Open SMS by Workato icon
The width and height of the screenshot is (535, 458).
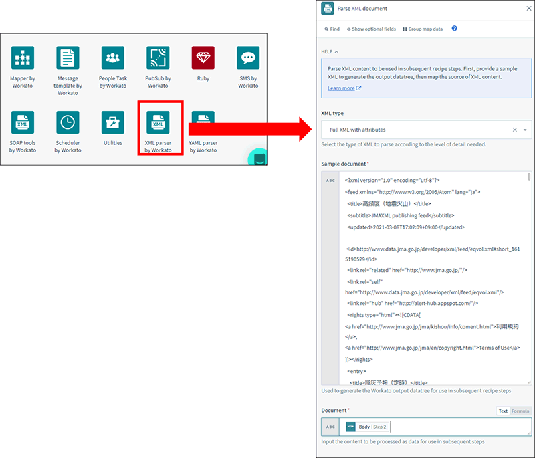coord(248,58)
